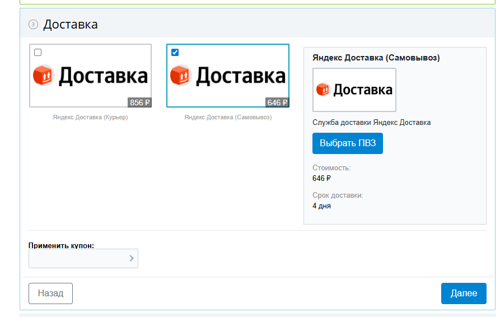Click red box icon in right details panel
Viewport: 500px width, 317px height.
pos(323,89)
